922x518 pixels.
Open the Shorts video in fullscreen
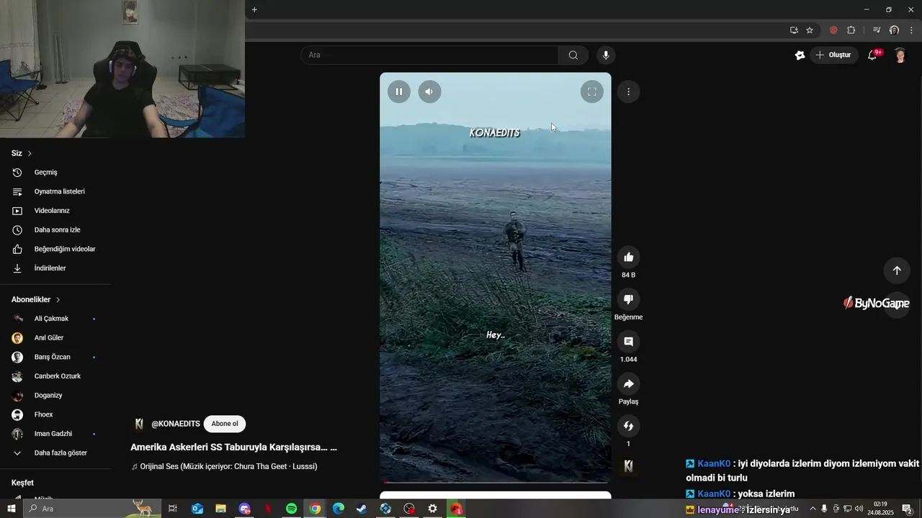[592, 91]
